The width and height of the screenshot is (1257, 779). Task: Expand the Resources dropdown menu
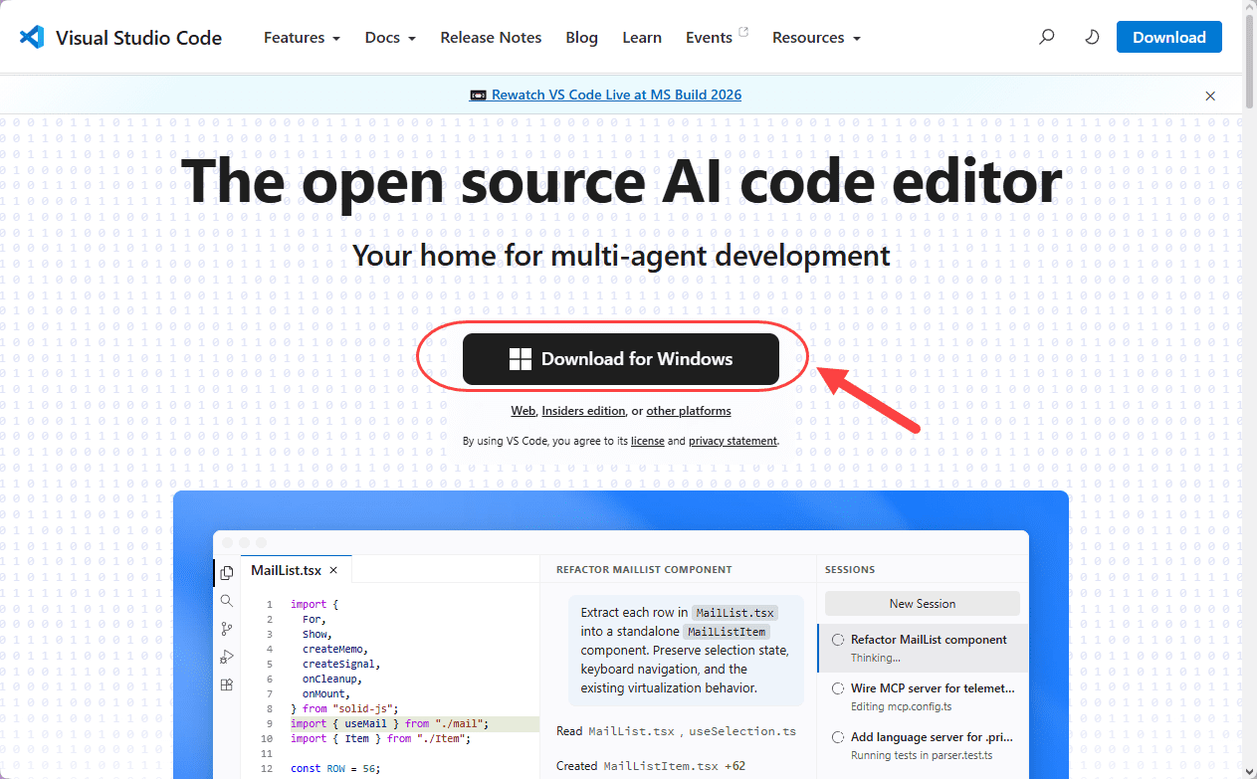click(x=816, y=38)
